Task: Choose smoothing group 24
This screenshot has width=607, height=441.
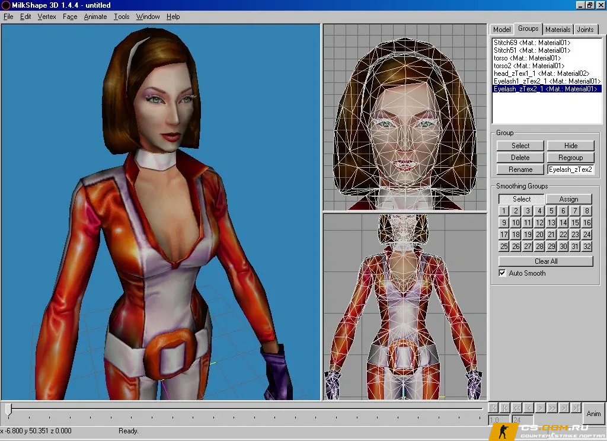Action: click(x=587, y=235)
